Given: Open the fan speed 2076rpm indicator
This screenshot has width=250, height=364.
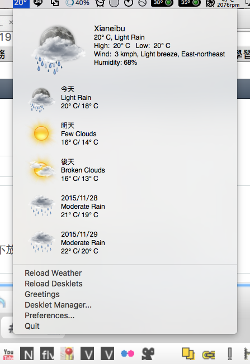Looking at the screenshot, I should click(223, 3).
